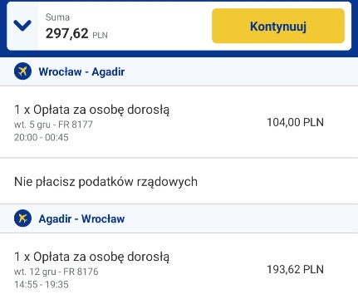Viewport: 358px width, 304px height.
Task: Tap the PLN currency label next to the total
Action: 100,36
